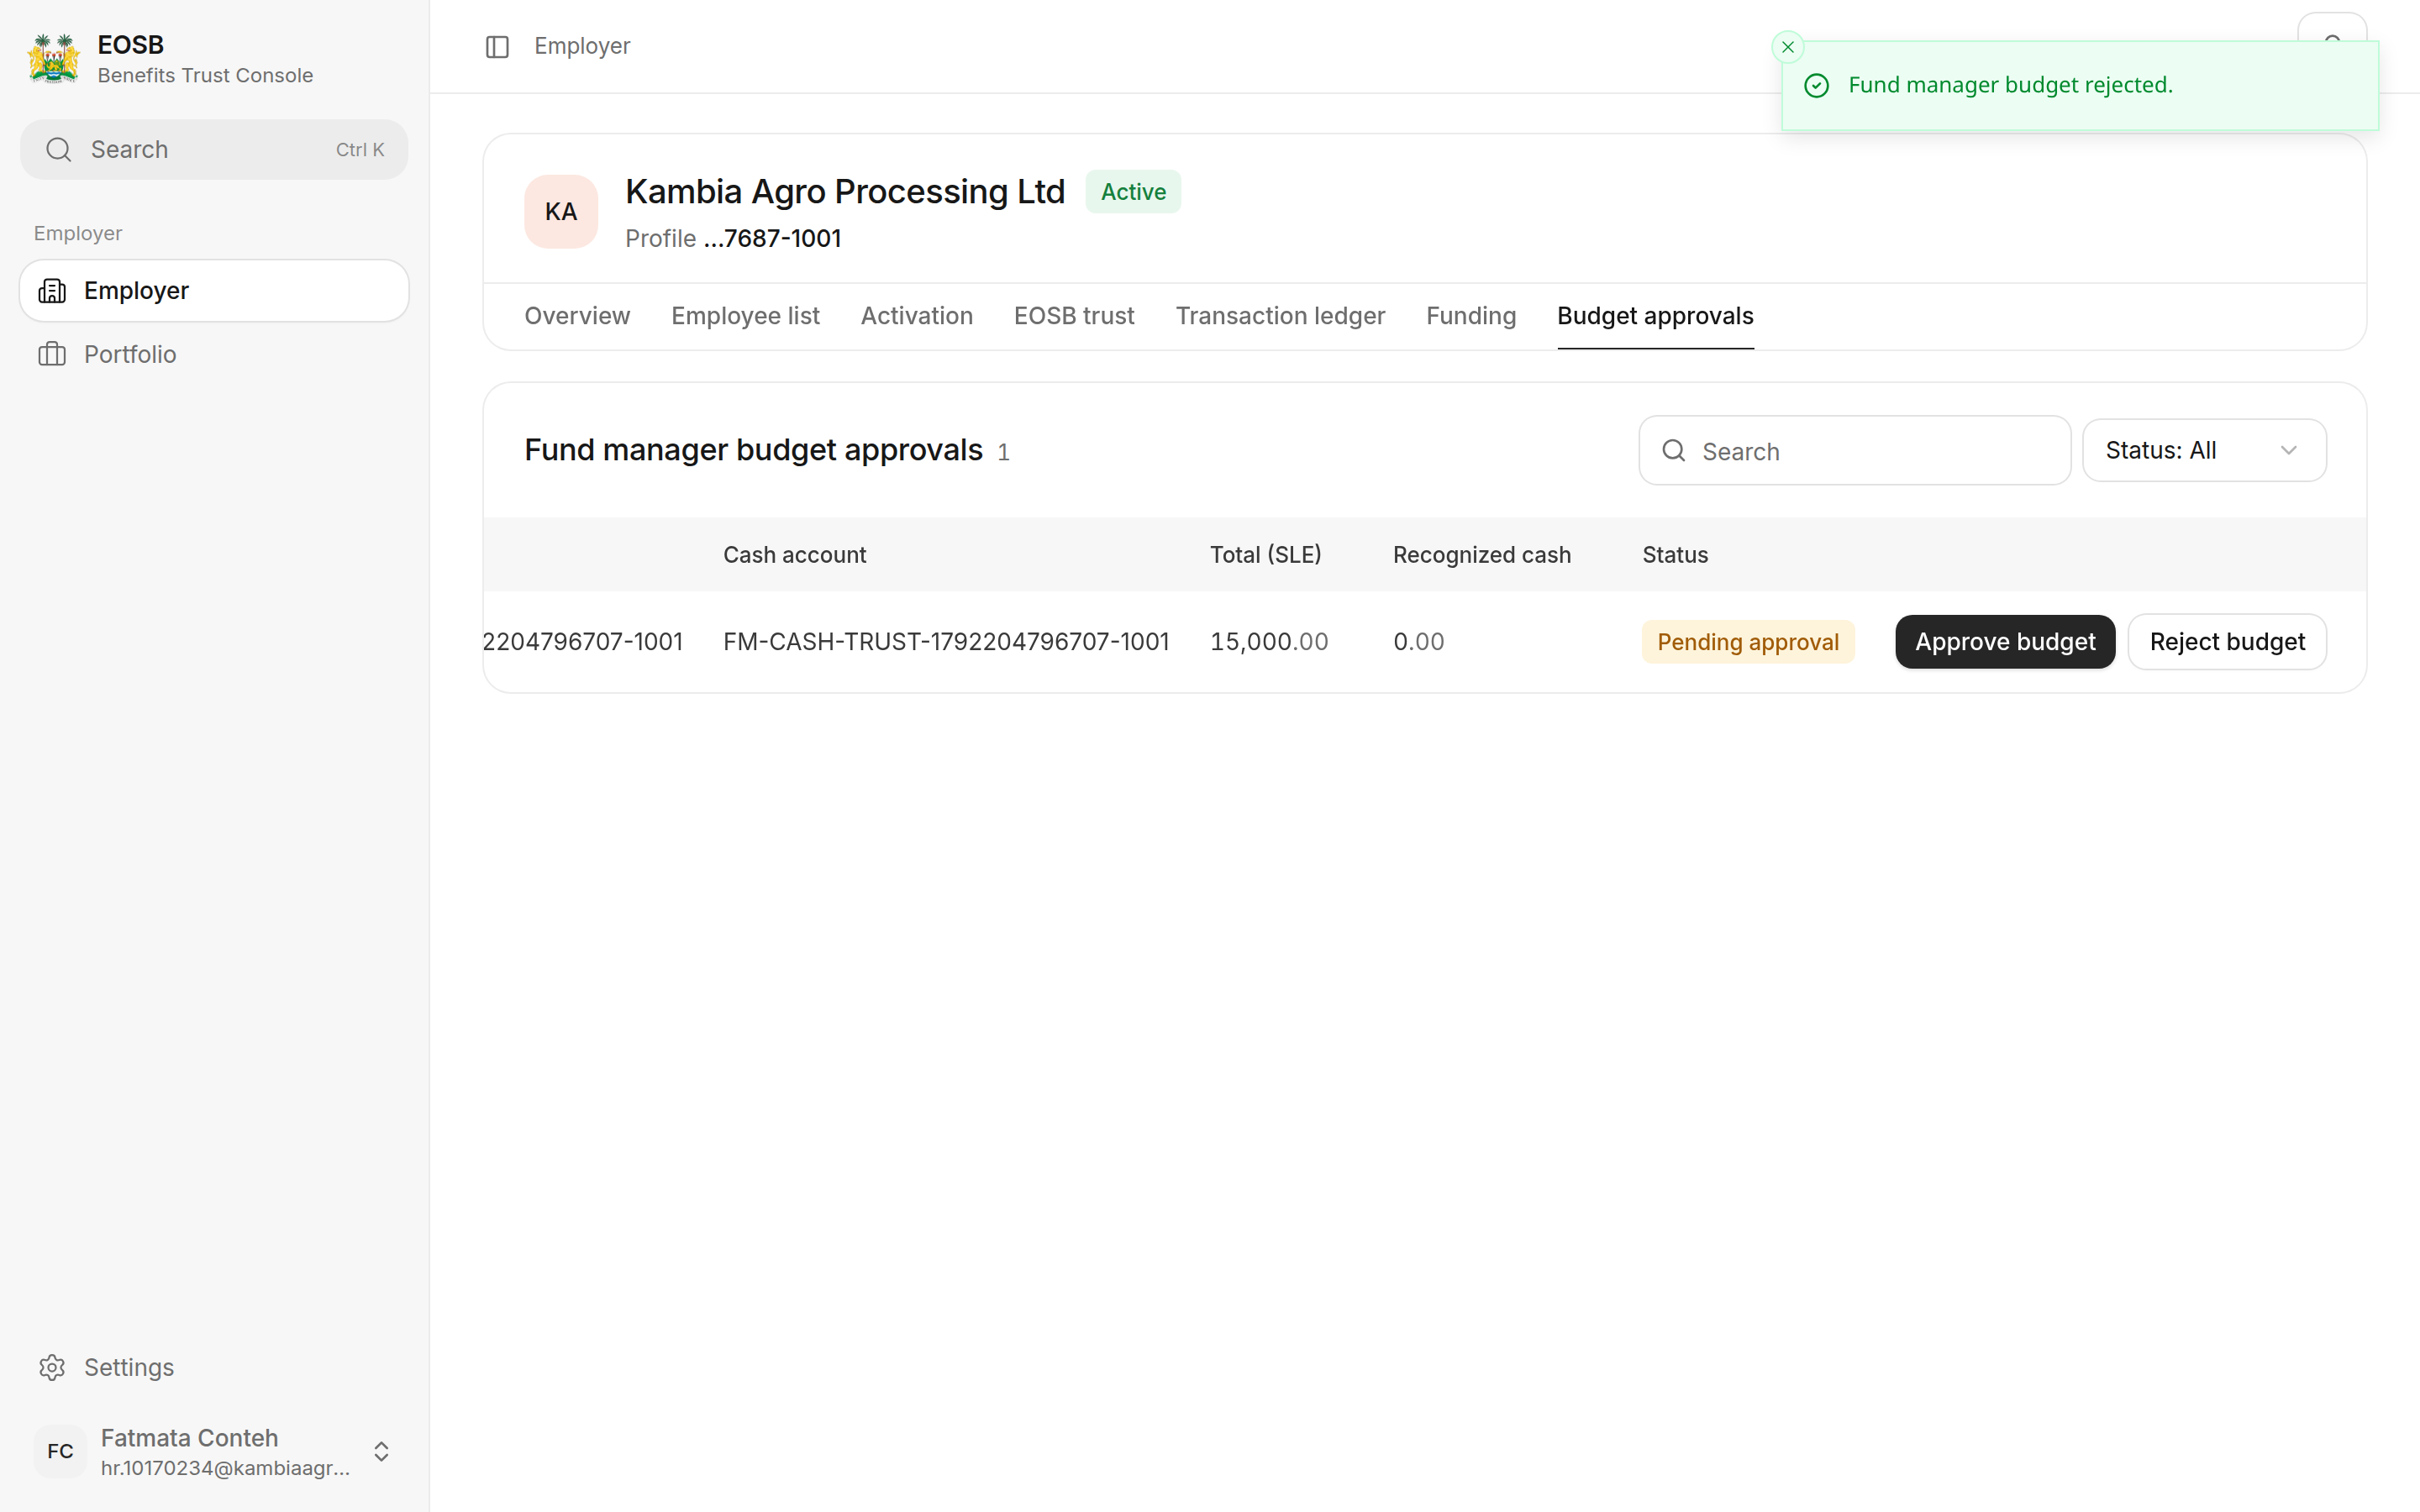This screenshot has width=2420, height=1512.
Task: Click the Reject budget button
Action: pos(2227,642)
